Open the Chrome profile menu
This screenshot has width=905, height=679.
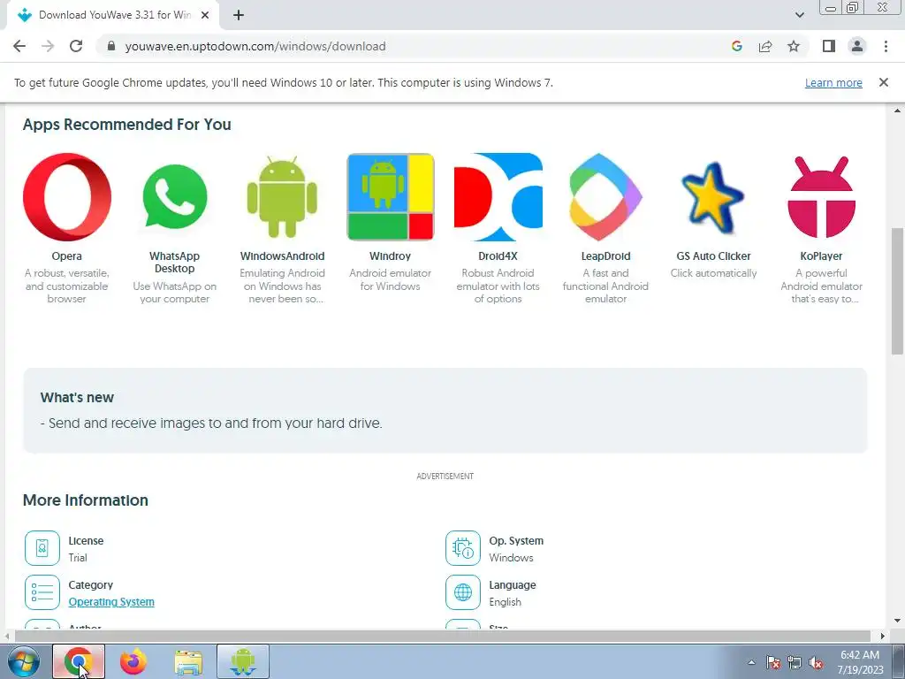pos(857,46)
